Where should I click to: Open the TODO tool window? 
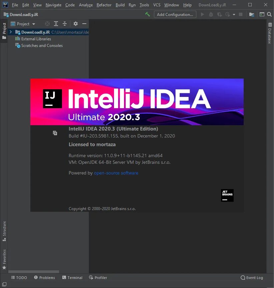click(19, 278)
